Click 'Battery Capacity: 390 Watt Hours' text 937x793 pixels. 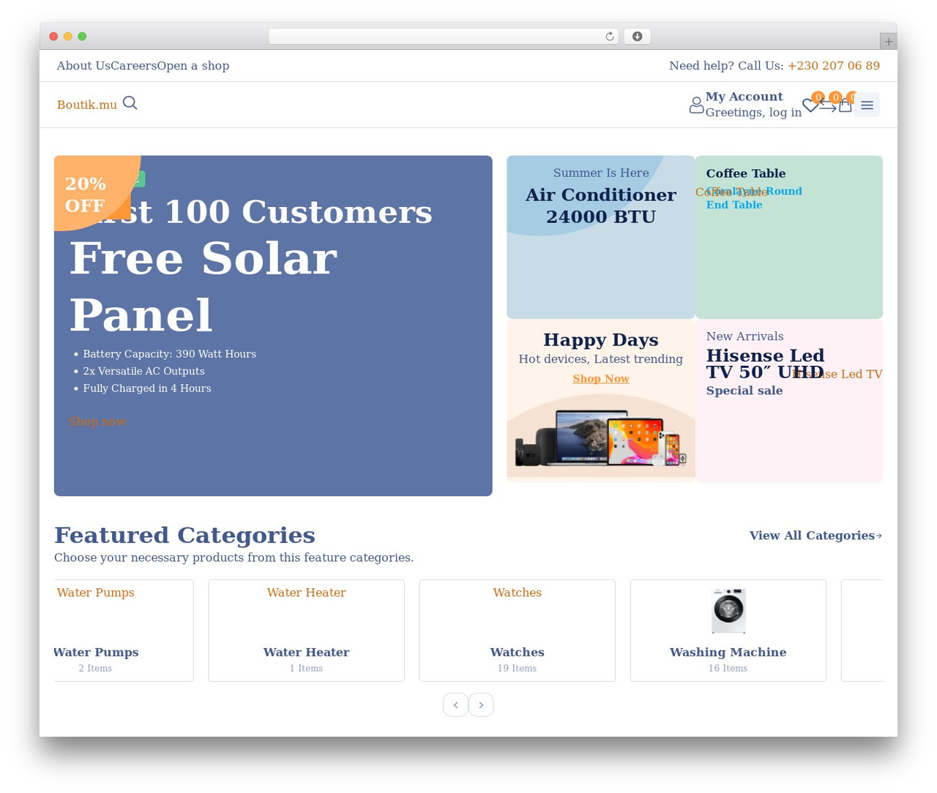tap(170, 354)
